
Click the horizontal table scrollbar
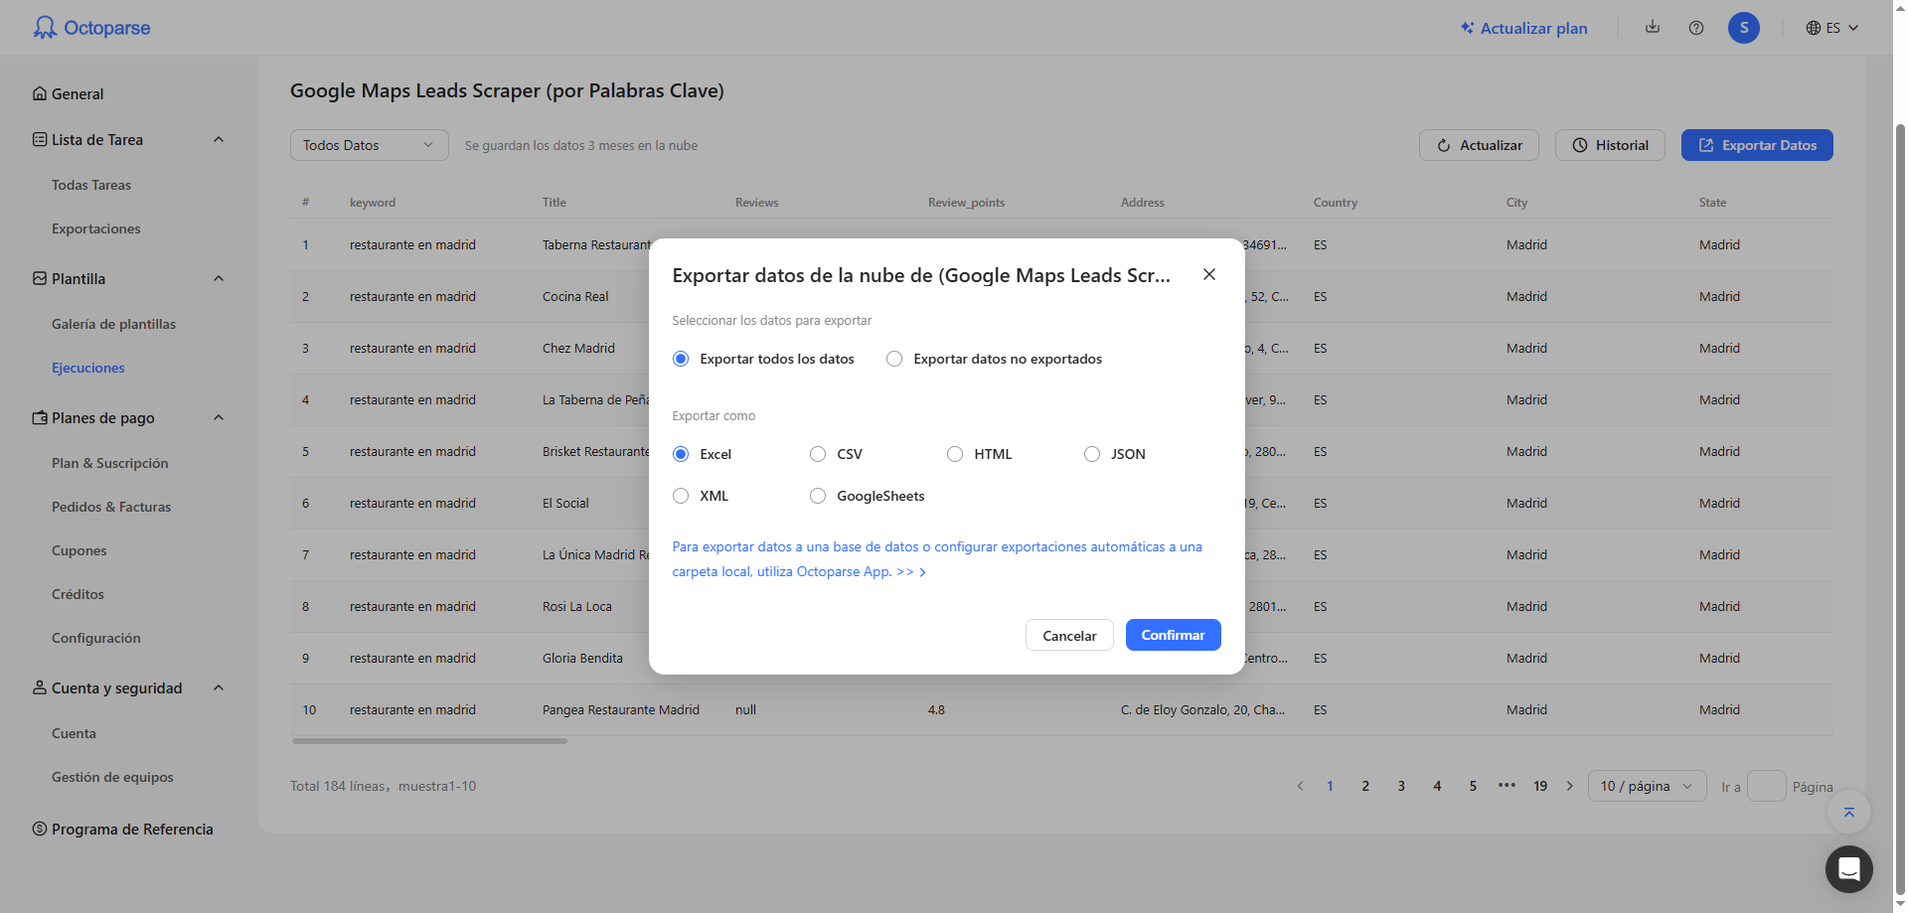[429, 741]
